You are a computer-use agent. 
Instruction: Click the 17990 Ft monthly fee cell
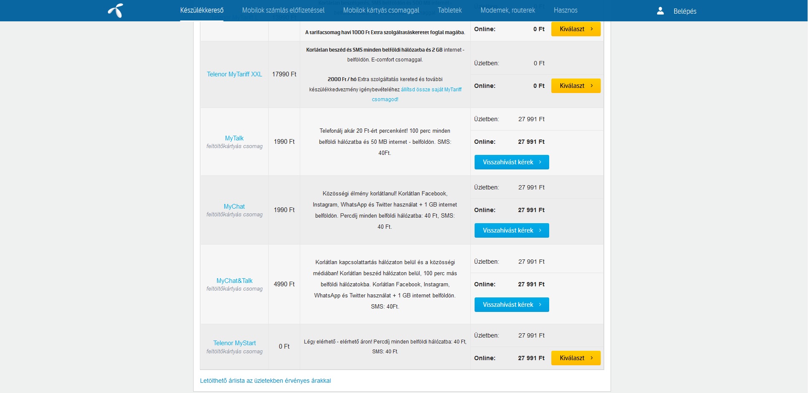click(284, 74)
